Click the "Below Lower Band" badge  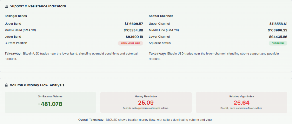click(130, 43)
